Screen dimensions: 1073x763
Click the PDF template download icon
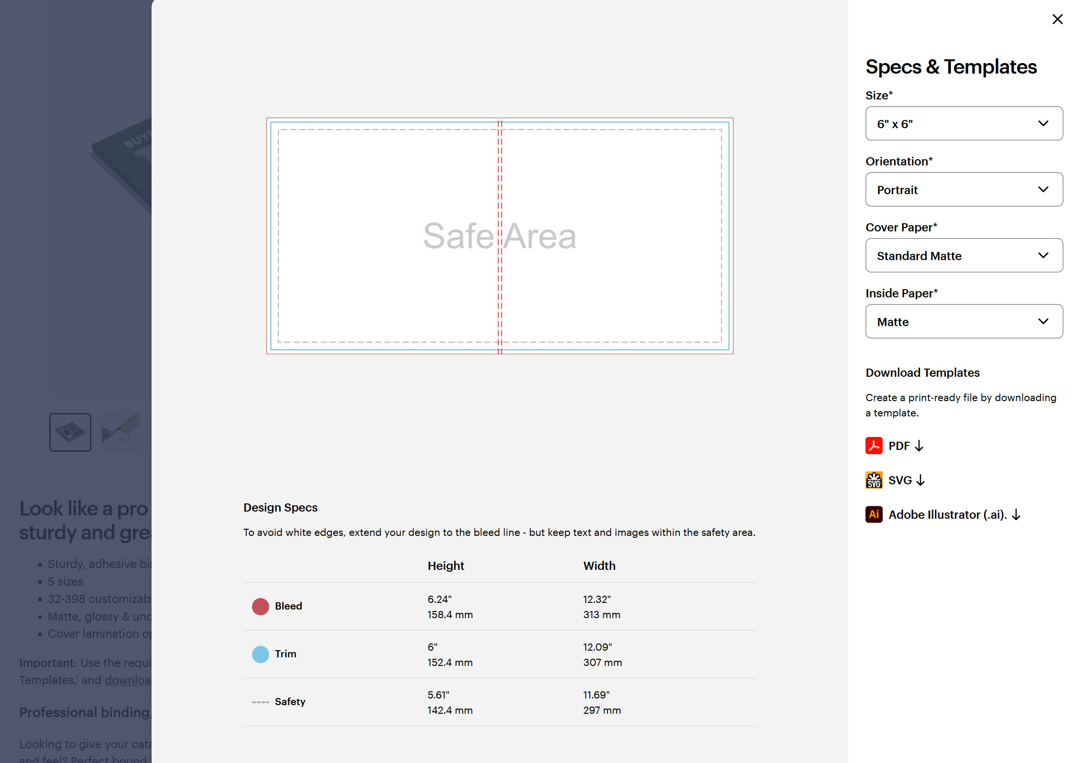click(874, 445)
